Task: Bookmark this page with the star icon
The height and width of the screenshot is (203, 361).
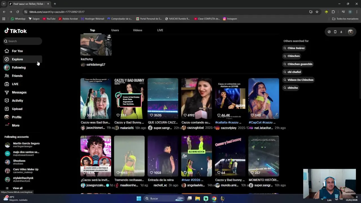Action: coord(317,12)
